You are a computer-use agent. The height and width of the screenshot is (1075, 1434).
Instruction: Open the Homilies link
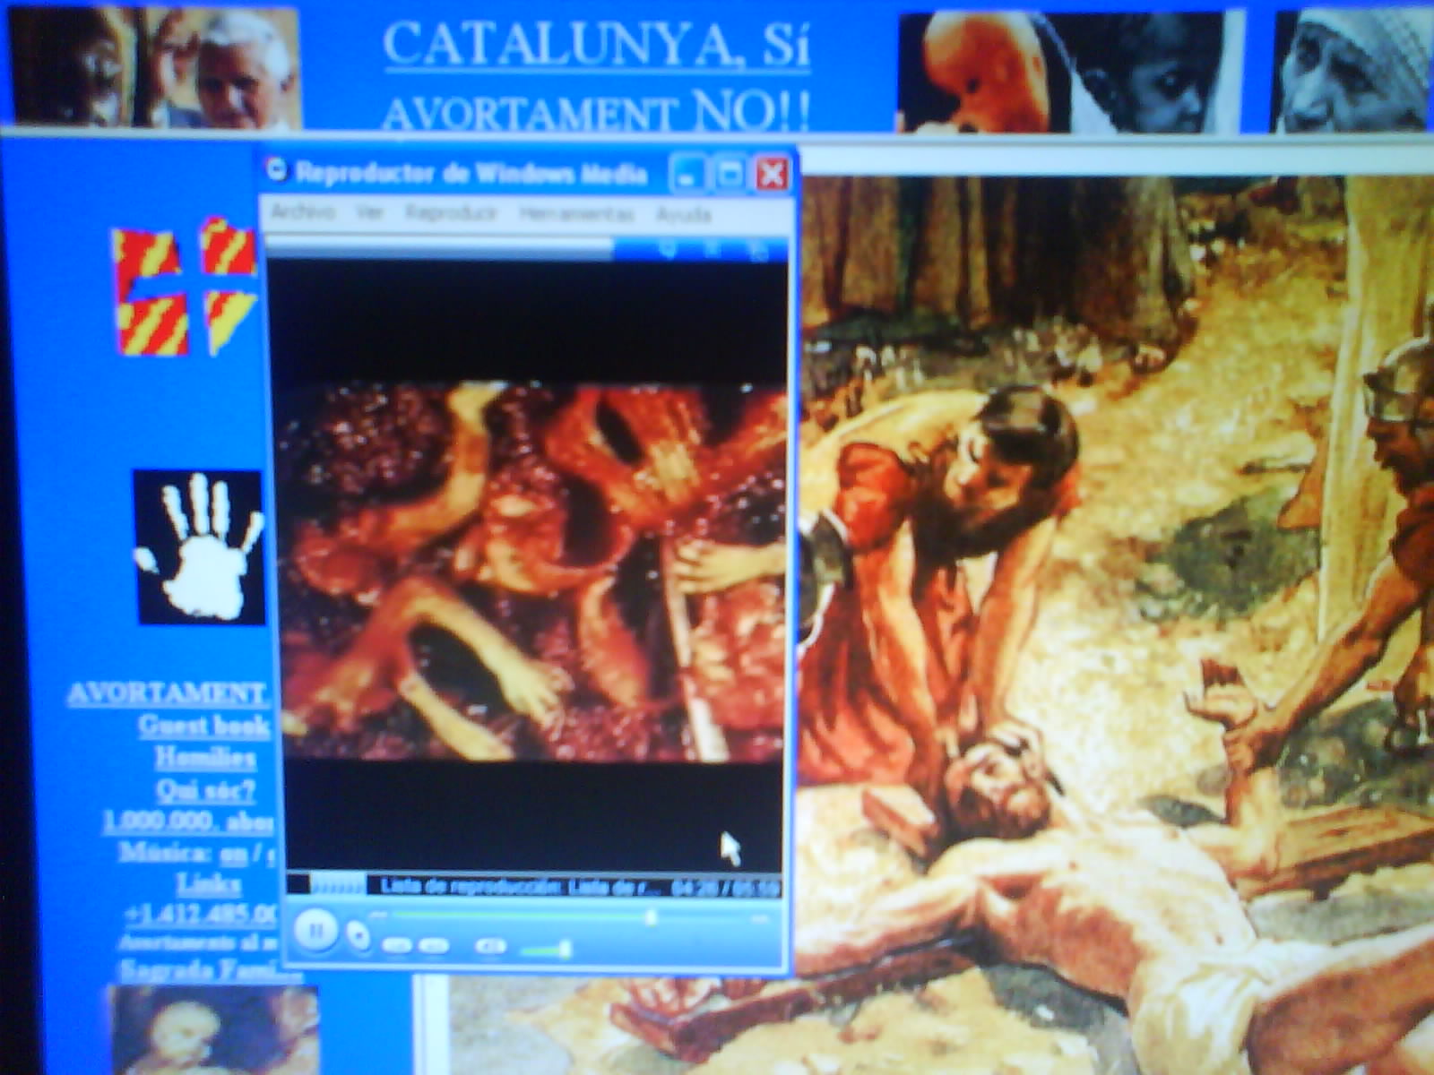206,759
